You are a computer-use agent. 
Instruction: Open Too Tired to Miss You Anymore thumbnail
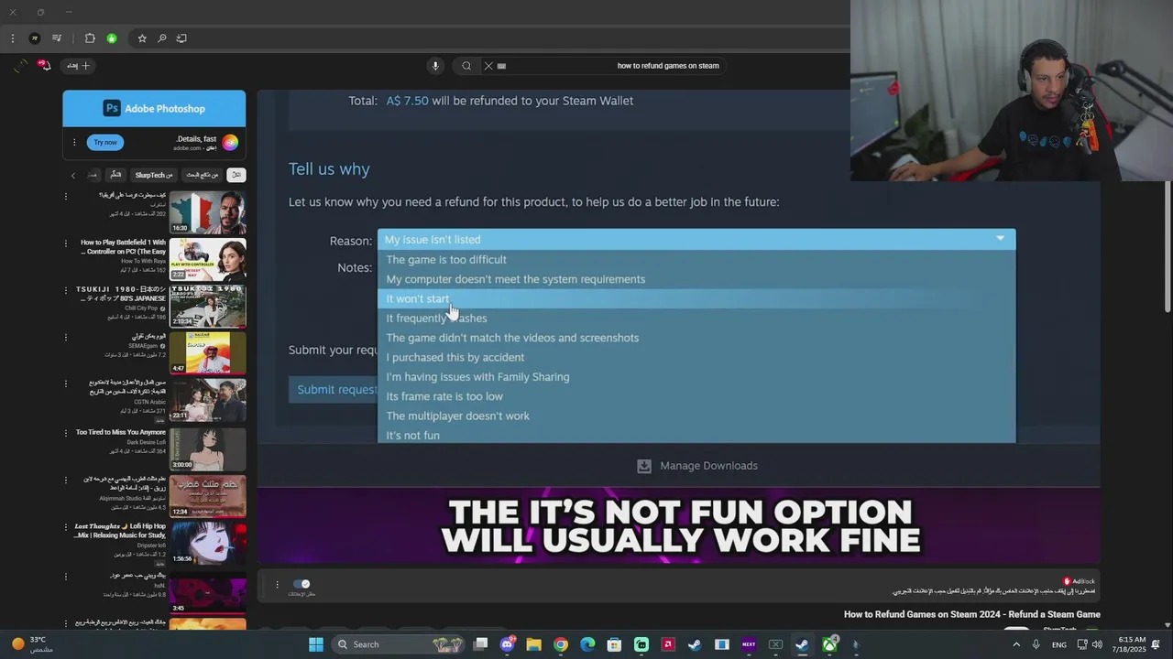[207, 448]
